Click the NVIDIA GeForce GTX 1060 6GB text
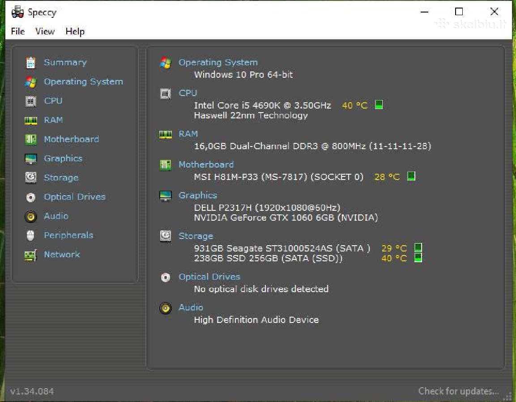The width and height of the screenshot is (516, 402). click(x=286, y=218)
